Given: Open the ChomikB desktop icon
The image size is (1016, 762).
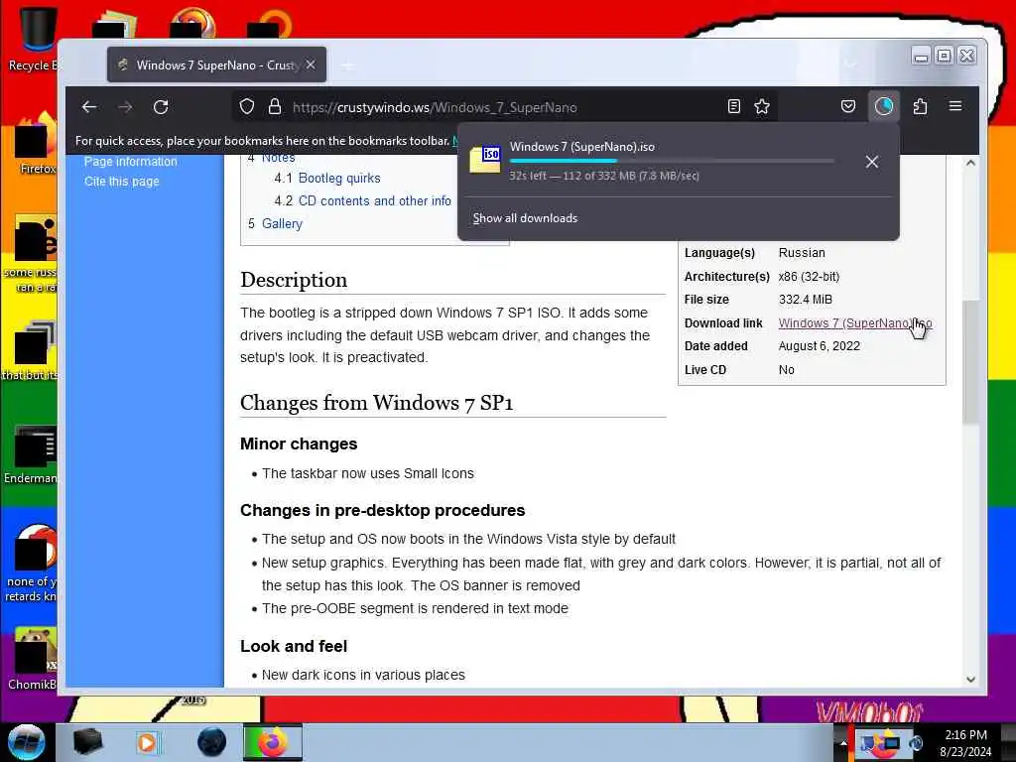Looking at the screenshot, I should 33,659.
